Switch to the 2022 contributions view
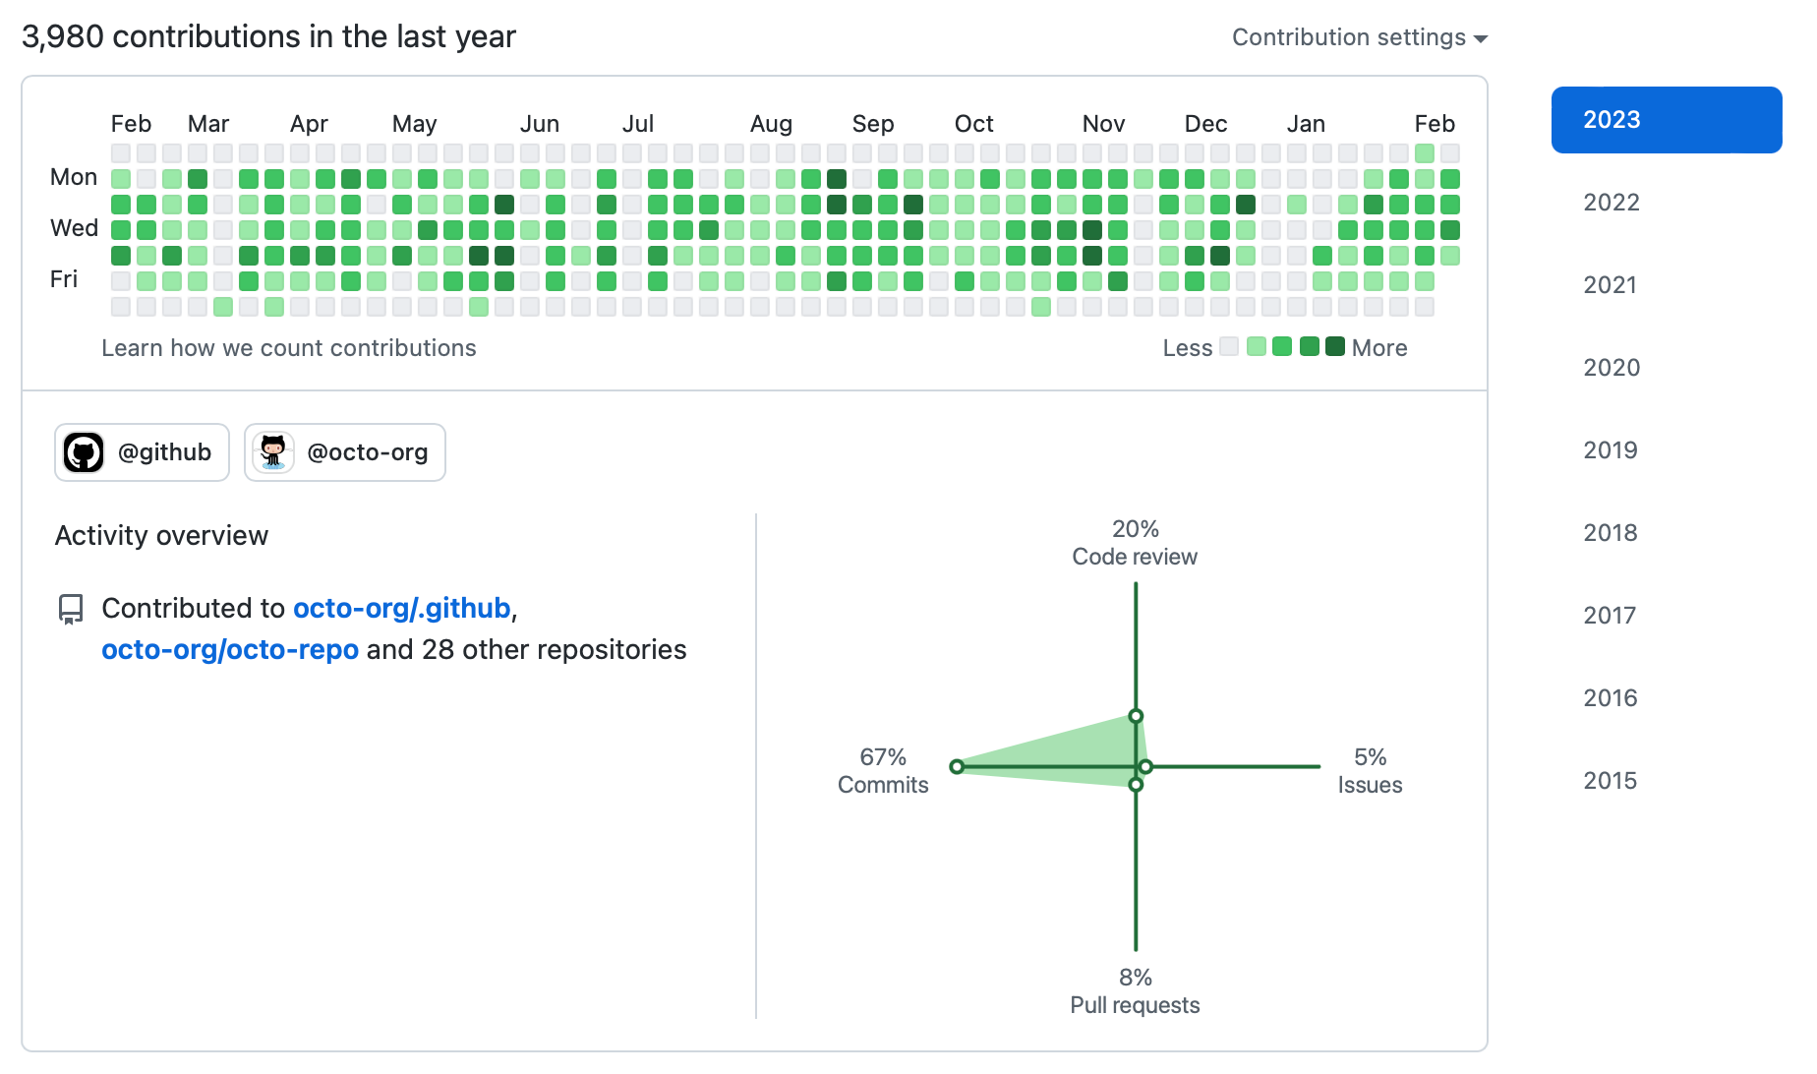Screen dimensions: 1817x1074 1612,202
